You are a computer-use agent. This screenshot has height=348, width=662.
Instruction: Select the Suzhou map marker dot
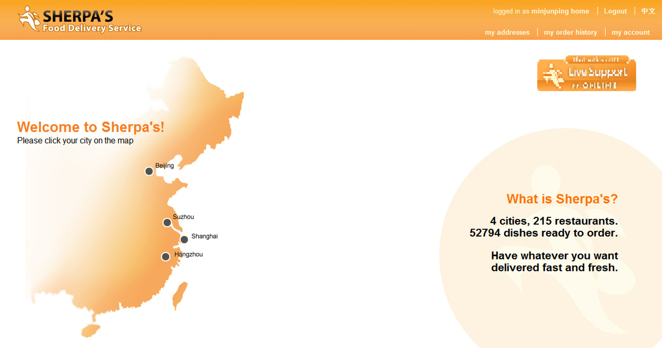coord(167,223)
